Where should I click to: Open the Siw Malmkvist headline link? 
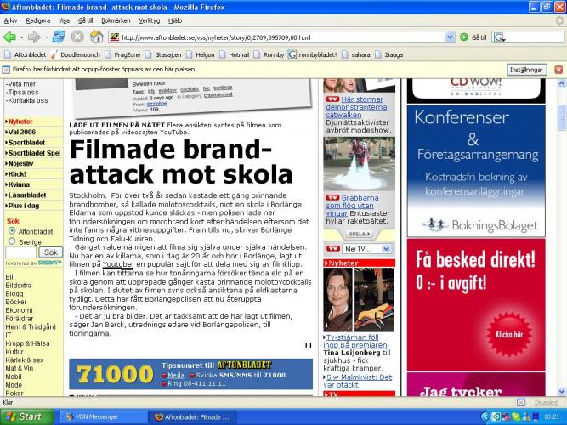click(x=359, y=381)
